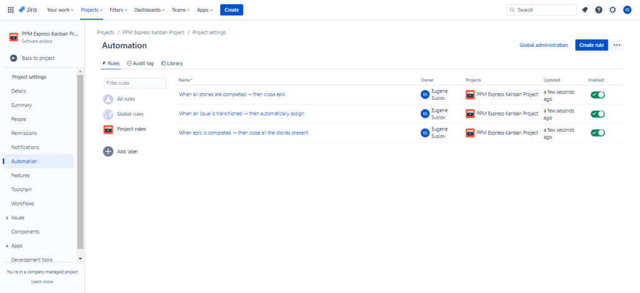Disable the 'When epic is completed' rule toggle
The image size is (640, 293).
point(597,132)
